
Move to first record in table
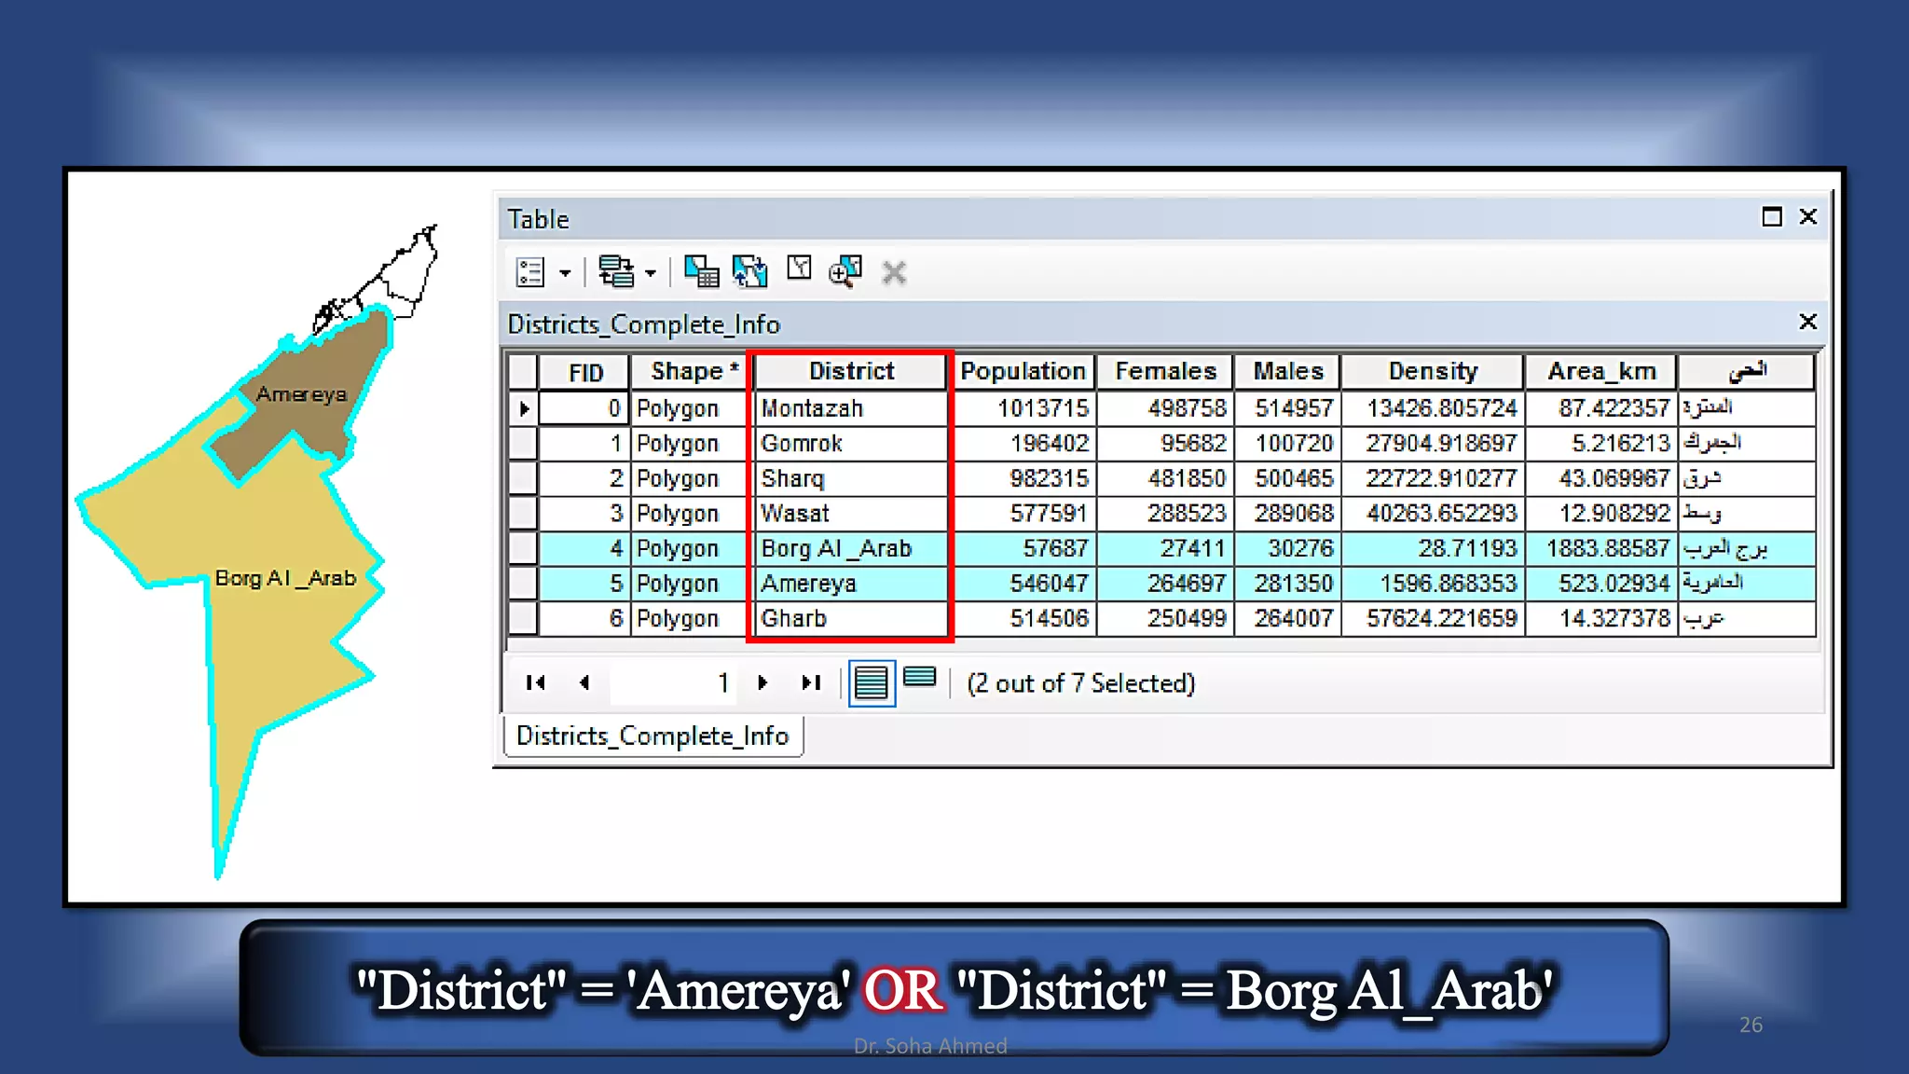pyautogui.click(x=535, y=683)
